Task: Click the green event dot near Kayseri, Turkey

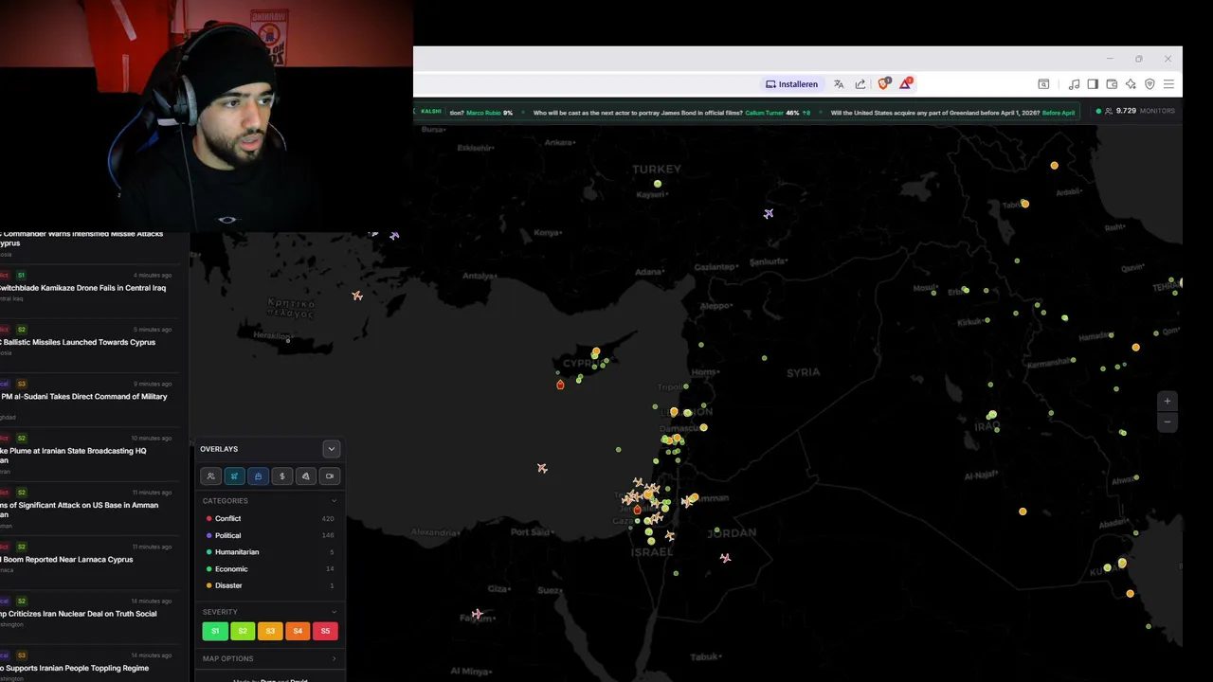Action: pos(657,184)
